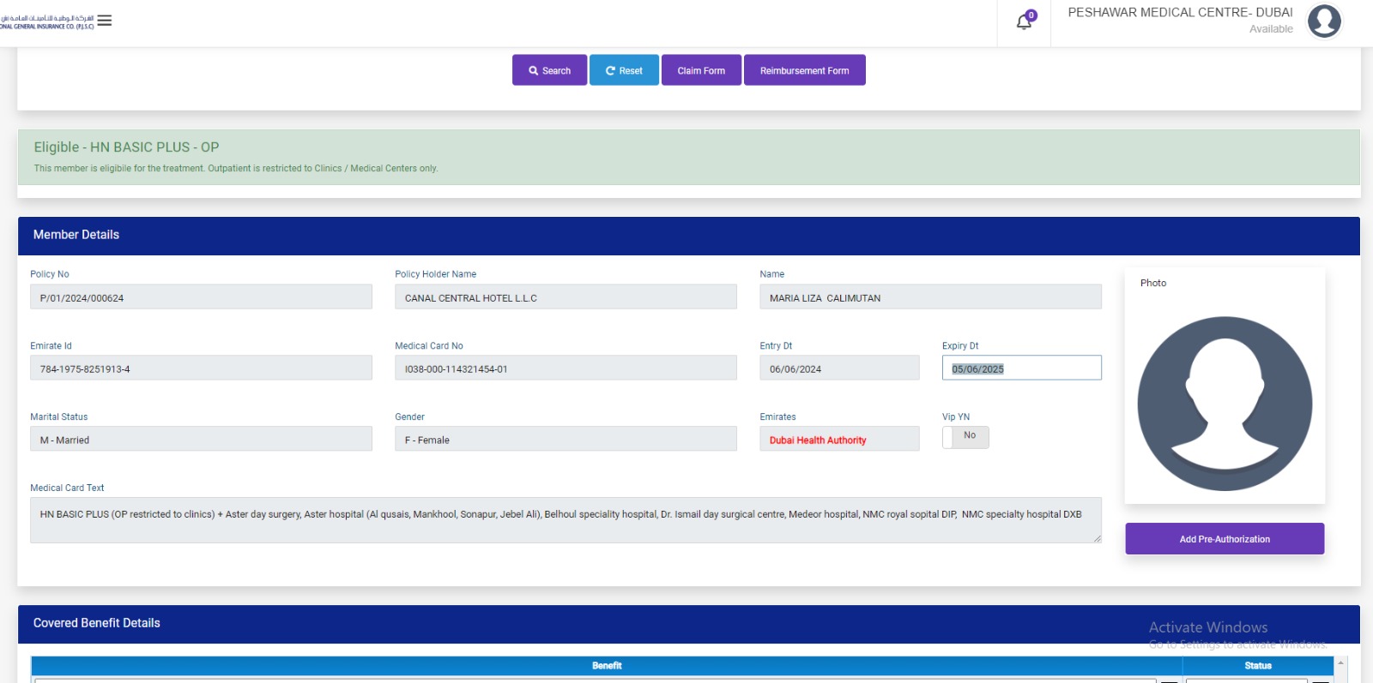This screenshot has height=683, width=1373.
Task: Click the Emirate Id field
Action: 201,368
